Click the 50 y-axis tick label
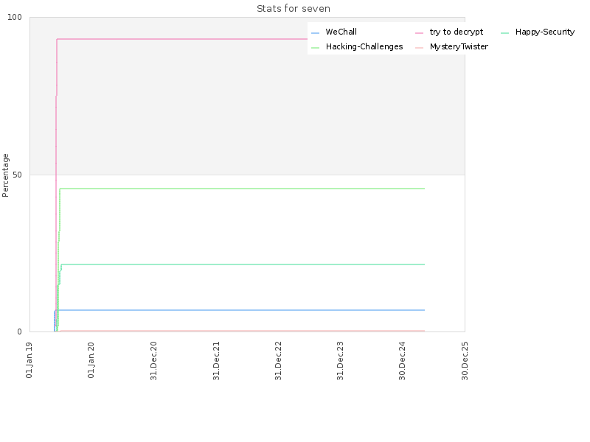 (17, 175)
